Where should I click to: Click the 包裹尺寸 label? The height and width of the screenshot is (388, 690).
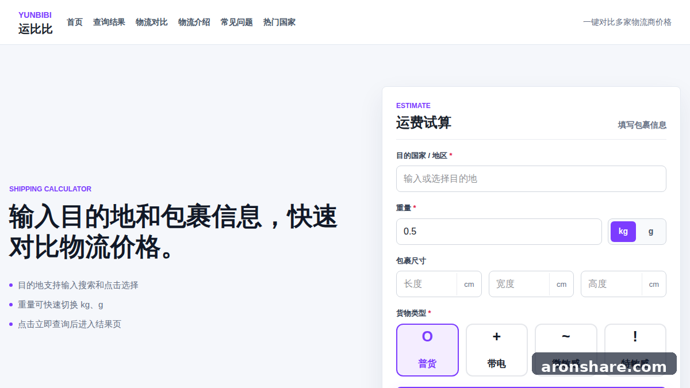[411, 261]
